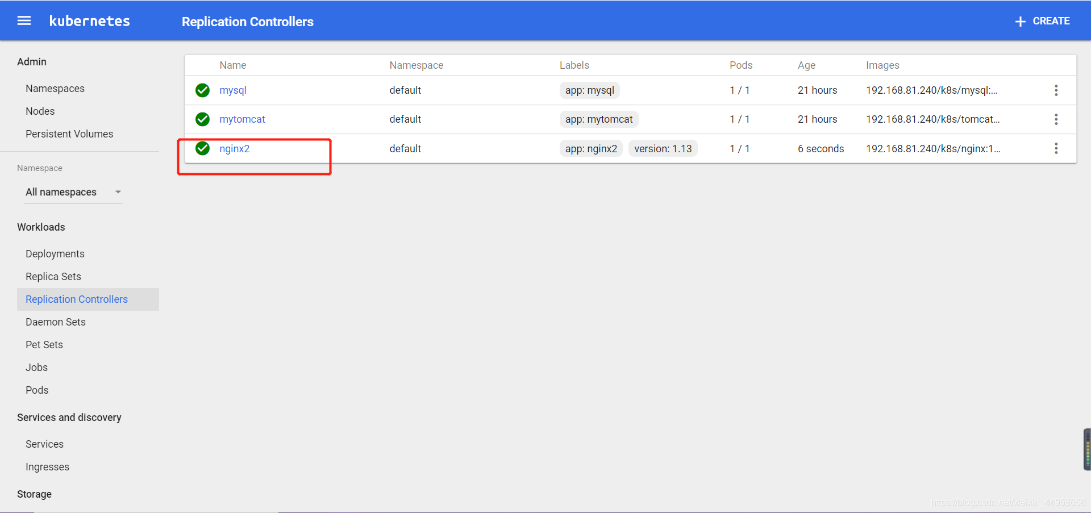The height and width of the screenshot is (513, 1091).
Task: Open Replica Sets under Workloads
Action: (53, 277)
